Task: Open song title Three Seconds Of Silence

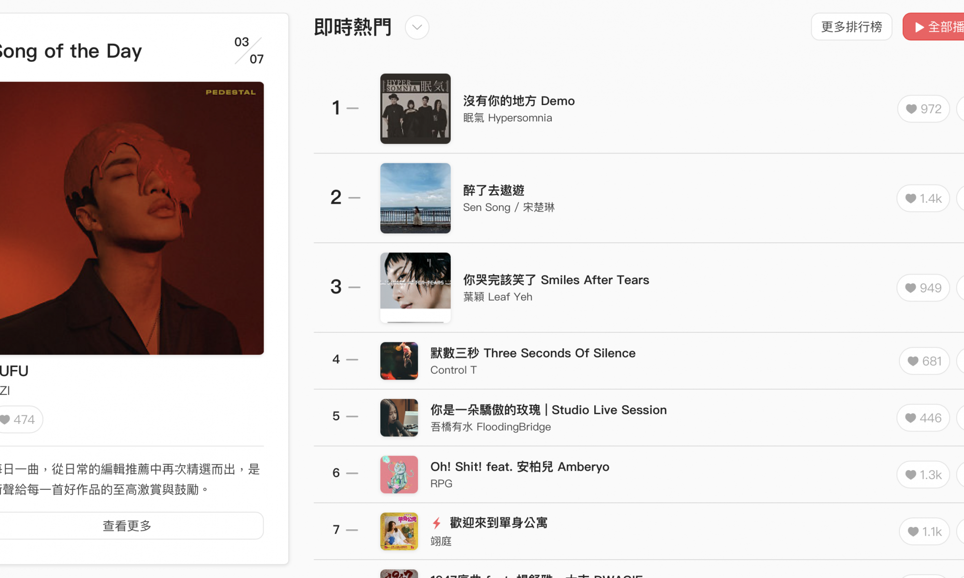Action: (x=560, y=353)
